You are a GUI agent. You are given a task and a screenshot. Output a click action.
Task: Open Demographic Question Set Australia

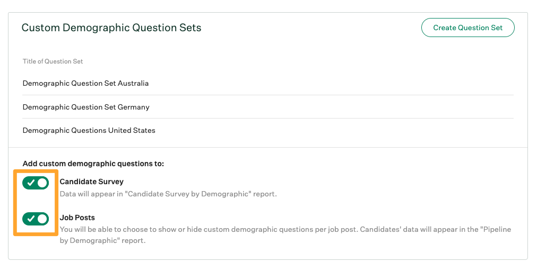coord(86,84)
